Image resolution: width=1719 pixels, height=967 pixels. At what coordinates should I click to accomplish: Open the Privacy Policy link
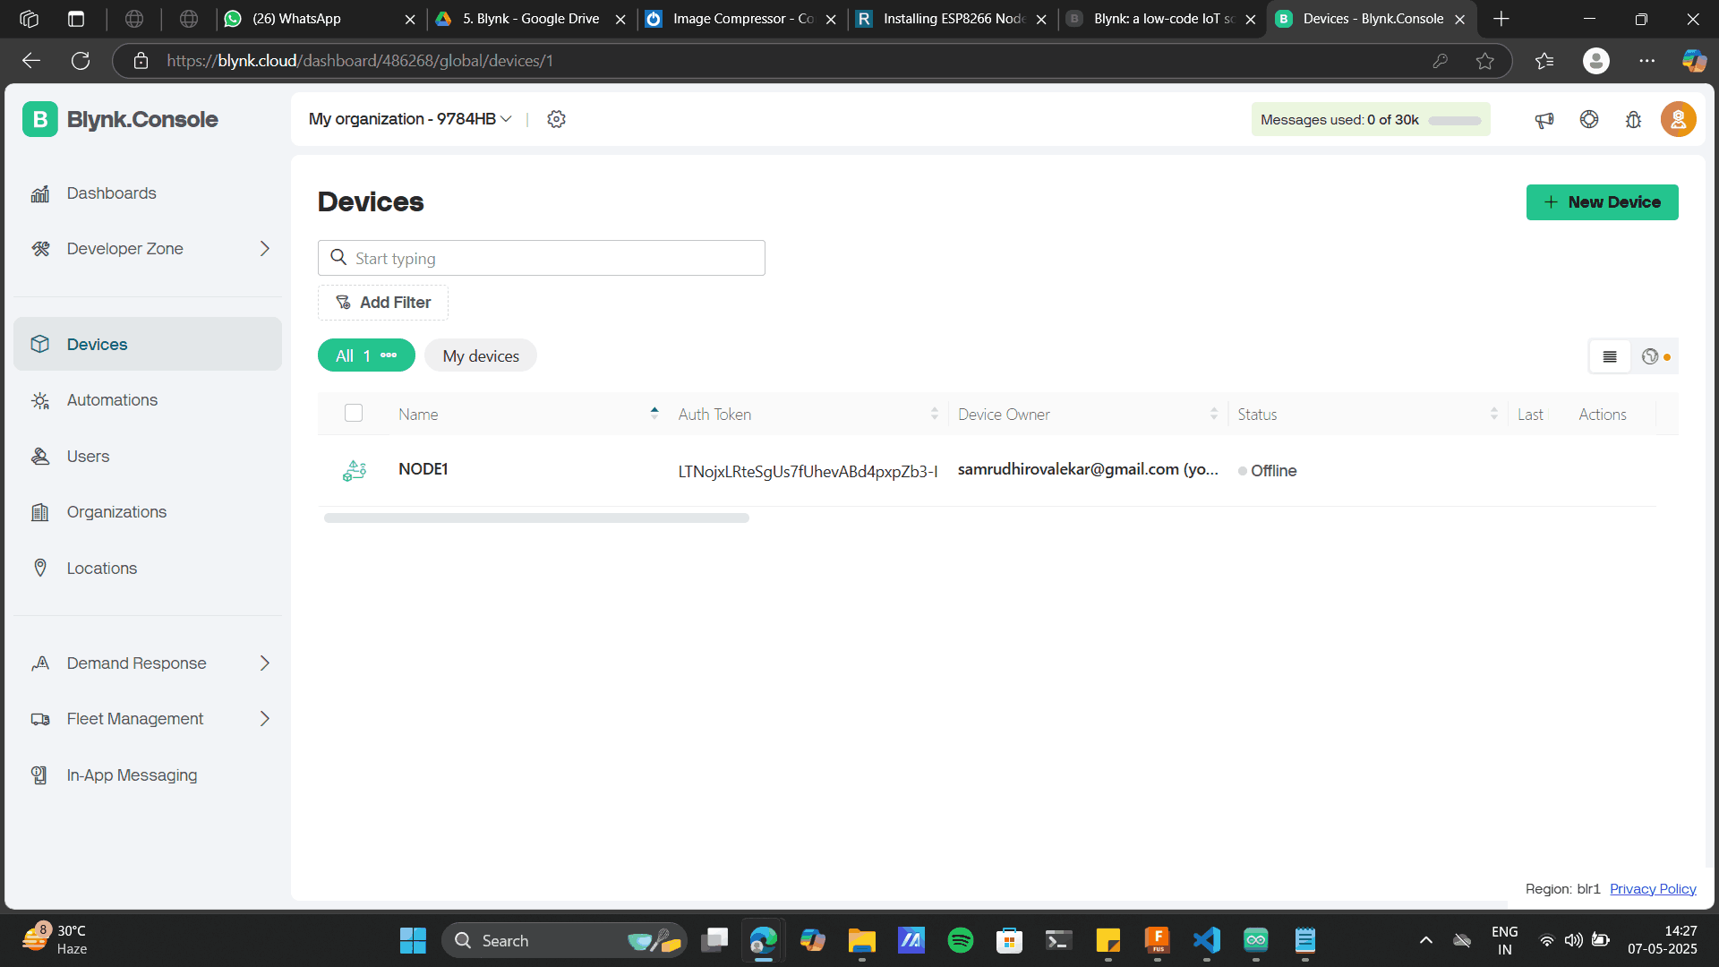[x=1653, y=888]
